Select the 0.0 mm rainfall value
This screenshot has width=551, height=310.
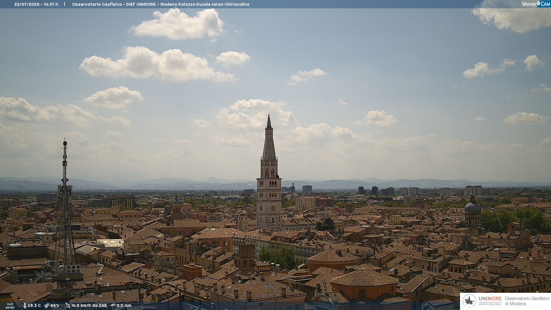coord(124,305)
